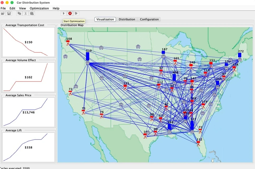Click the $150 transportation cost value
255x169 pixels.
tap(29, 42)
